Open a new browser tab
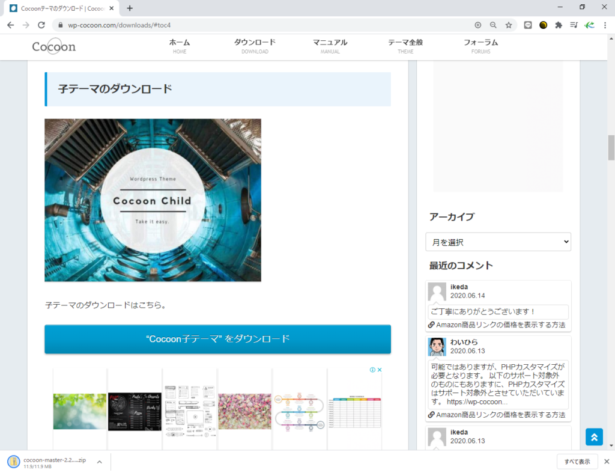 point(130,8)
